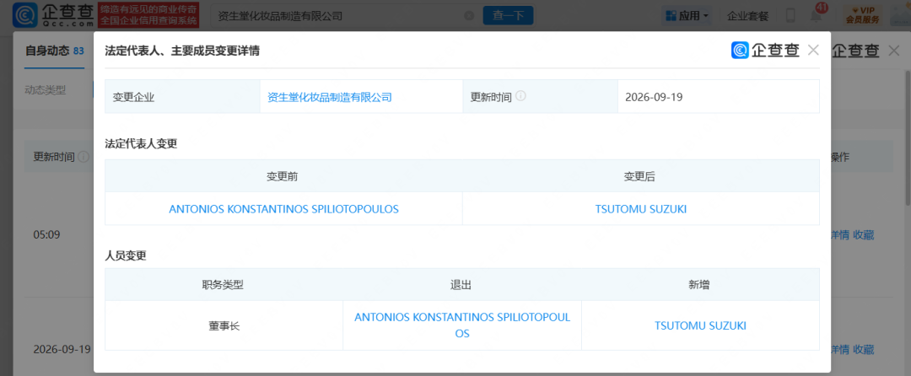The width and height of the screenshot is (911, 376).
Task: Open TSUTOMU SUZUKI link in 新增 column
Action: (700, 325)
